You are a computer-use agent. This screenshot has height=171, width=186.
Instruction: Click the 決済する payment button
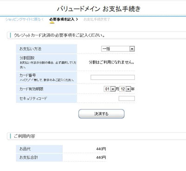click(101, 114)
